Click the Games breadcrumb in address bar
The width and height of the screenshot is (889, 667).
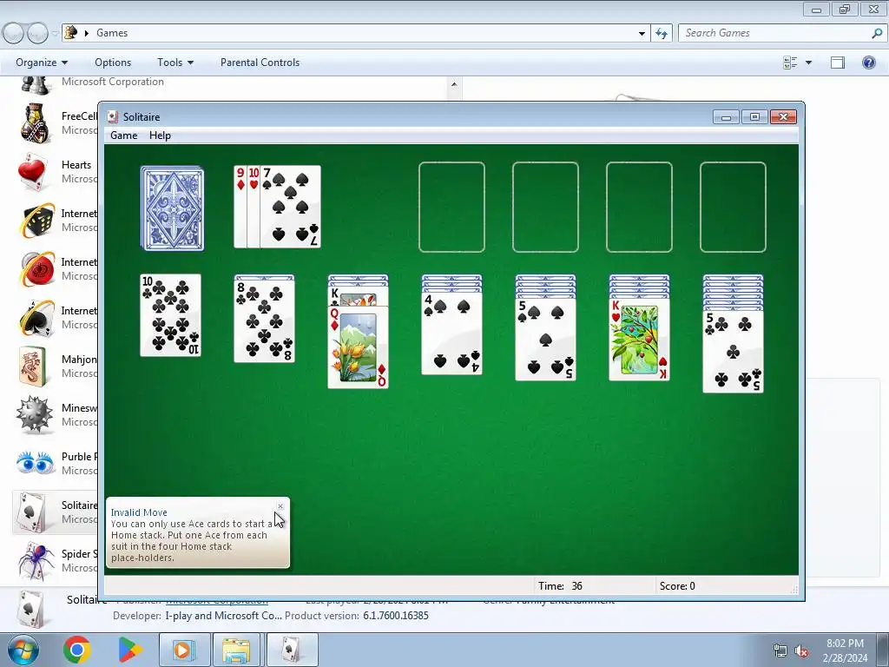coord(112,33)
